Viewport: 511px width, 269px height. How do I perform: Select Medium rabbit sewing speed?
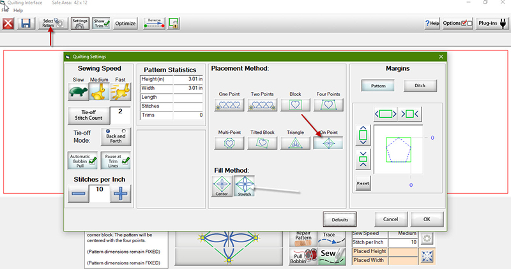pos(100,91)
